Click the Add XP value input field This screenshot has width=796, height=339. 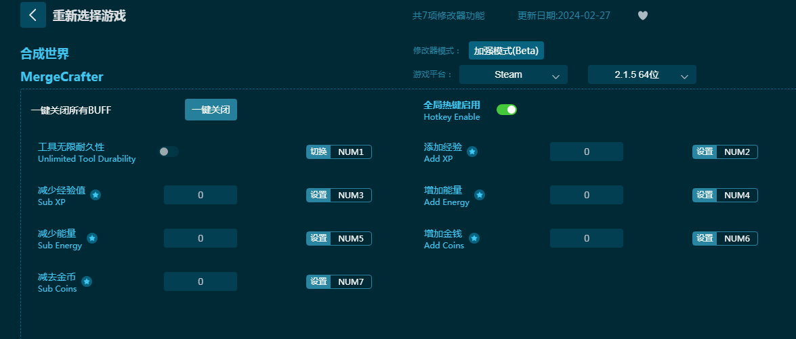pos(587,152)
